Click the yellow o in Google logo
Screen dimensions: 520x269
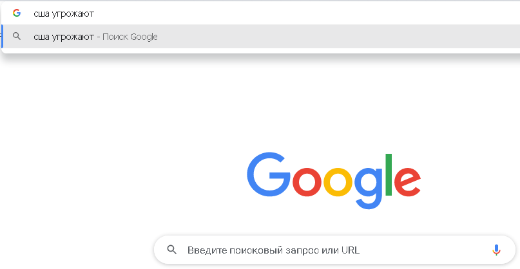point(338,182)
